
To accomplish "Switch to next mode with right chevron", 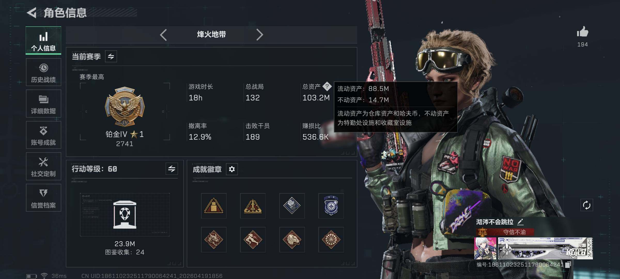I will click(260, 35).
